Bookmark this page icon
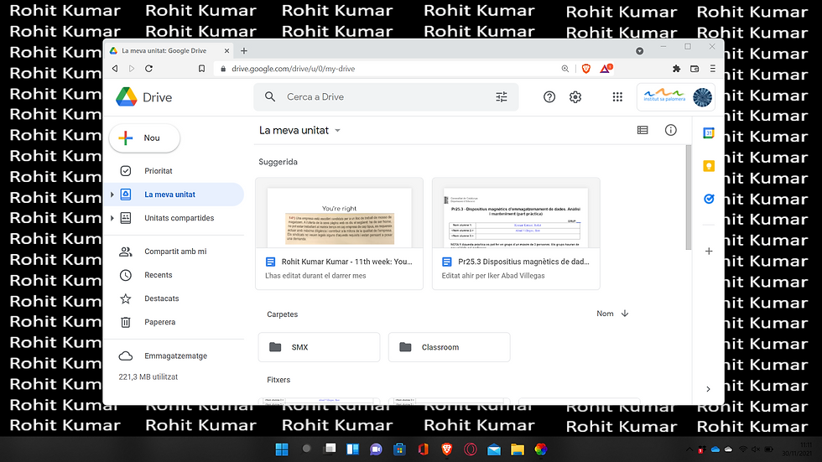822x462 pixels. coord(202,69)
